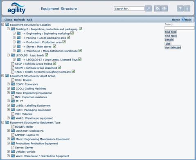Click Refresh in the menu bar
The image size is (196, 160).
pyautogui.click(x=19, y=20)
